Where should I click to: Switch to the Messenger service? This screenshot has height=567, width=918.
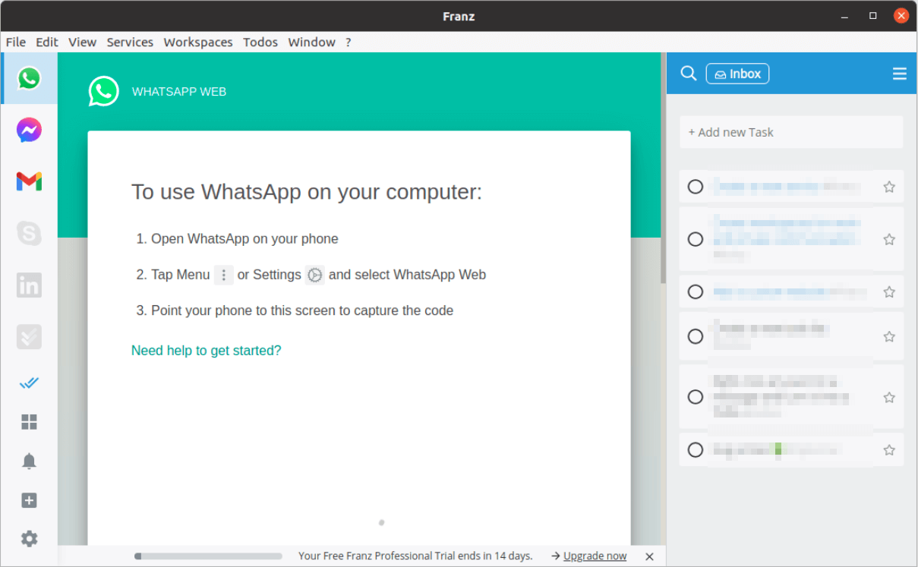29,130
